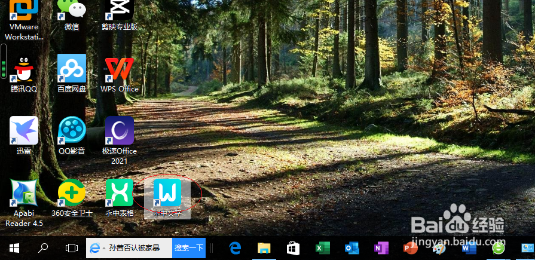
Task: Select the 永中文字 desktop icon
Action: tap(167, 198)
